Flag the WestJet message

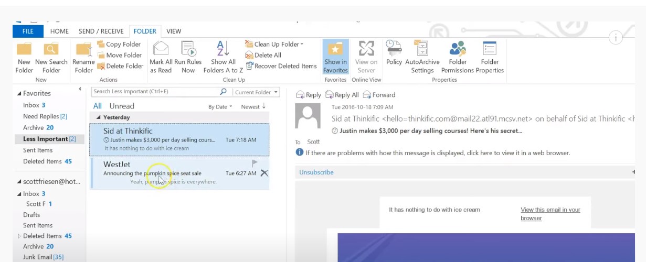pos(255,163)
